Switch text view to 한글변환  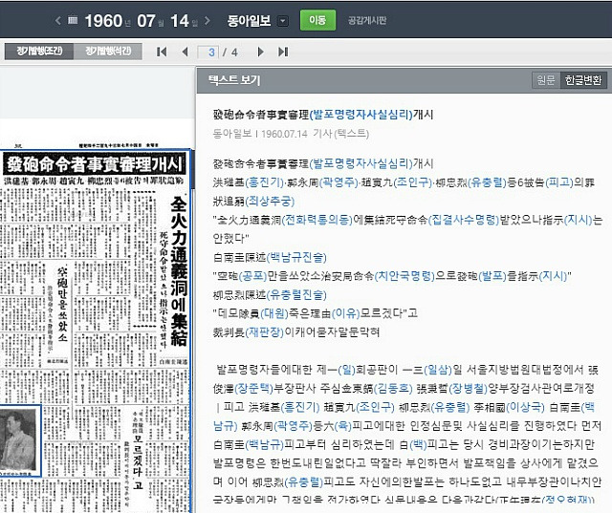coord(583,80)
